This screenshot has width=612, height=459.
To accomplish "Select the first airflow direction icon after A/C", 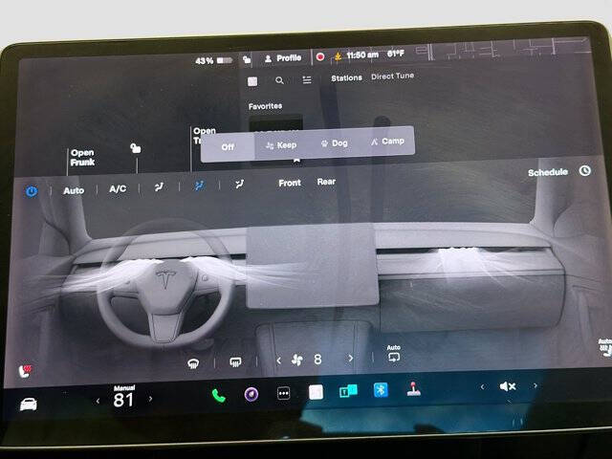I will point(159,187).
